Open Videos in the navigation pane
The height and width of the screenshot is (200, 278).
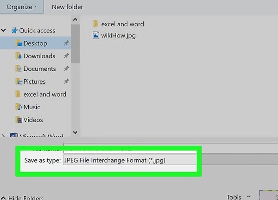click(x=32, y=119)
